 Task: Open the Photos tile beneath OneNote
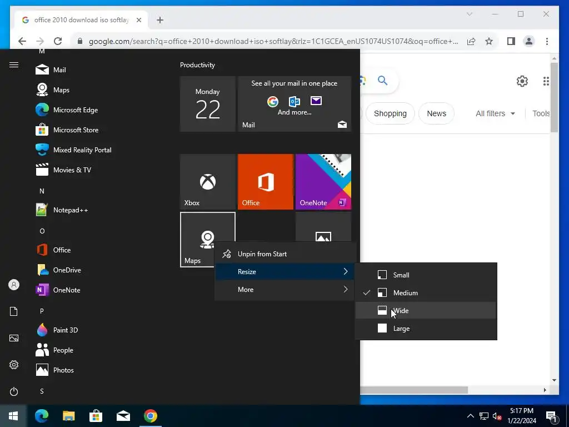(x=323, y=227)
